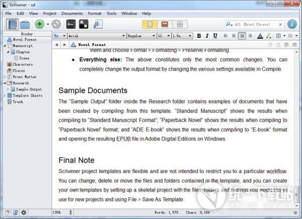Image resolution: width=302 pixels, height=219 pixels.
Task: Open the list style dropdown arrow
Action: pos(296,36)
